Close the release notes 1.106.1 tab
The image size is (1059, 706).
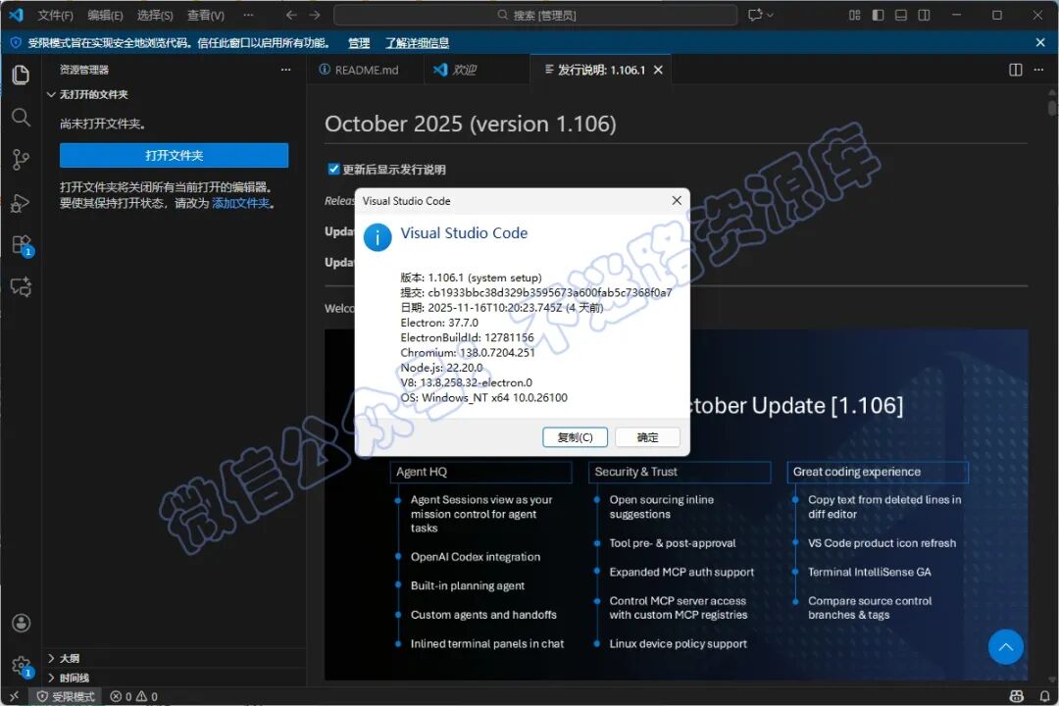point(659,71)
